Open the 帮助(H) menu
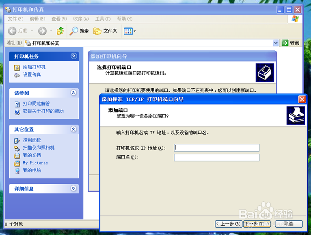The image size is (311, 235). click(125, 19)
